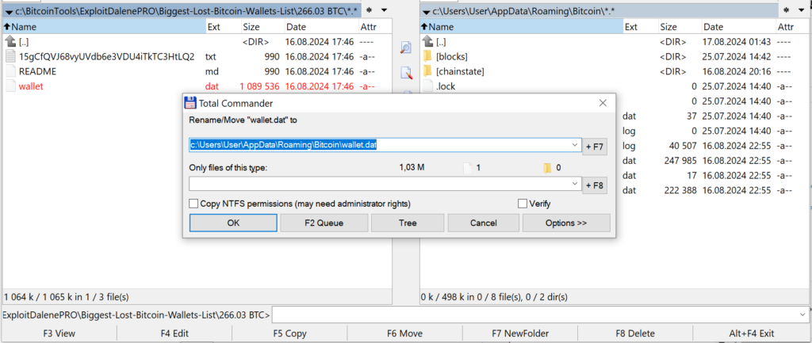Click the parent directory arrow icon in right panel
Viewport: 812px width, 343px height.
[427, 41]
